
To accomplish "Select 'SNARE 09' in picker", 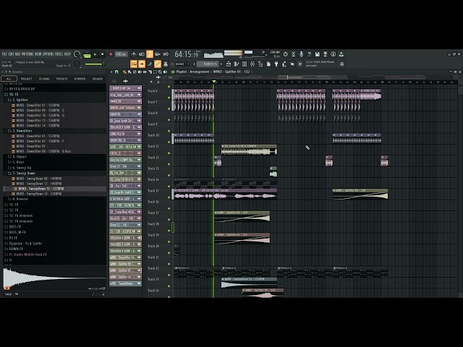I will click(x=125, y=101).
